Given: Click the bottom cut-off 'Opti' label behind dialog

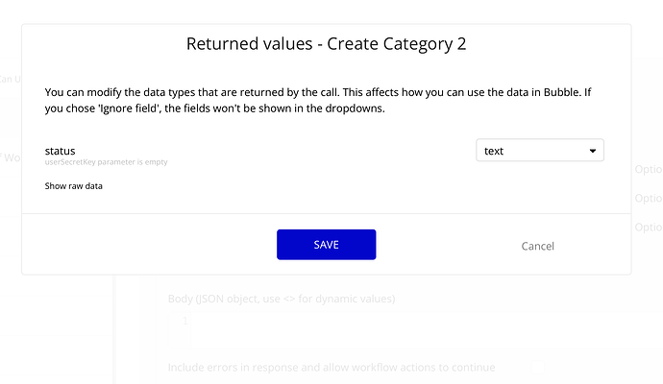Looking at the screenshot, I should tap(649, 228).
